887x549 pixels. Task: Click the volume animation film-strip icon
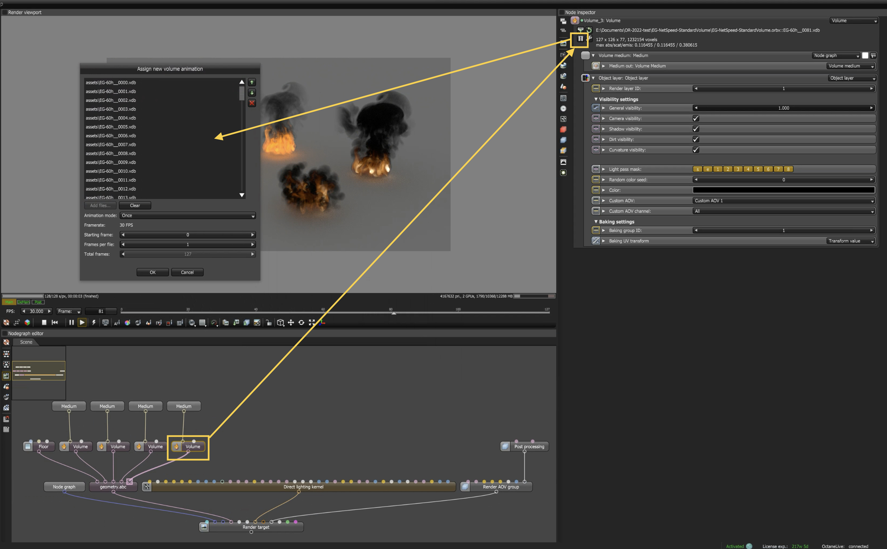[x=580, y=38]
